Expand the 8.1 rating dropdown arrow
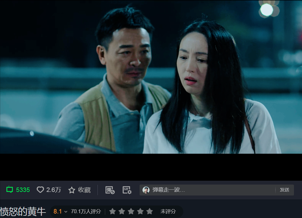Screen dimensions: 302x218 click(x=66, y=212)
